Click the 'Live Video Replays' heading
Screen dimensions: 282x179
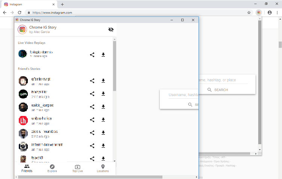[32, 43]
